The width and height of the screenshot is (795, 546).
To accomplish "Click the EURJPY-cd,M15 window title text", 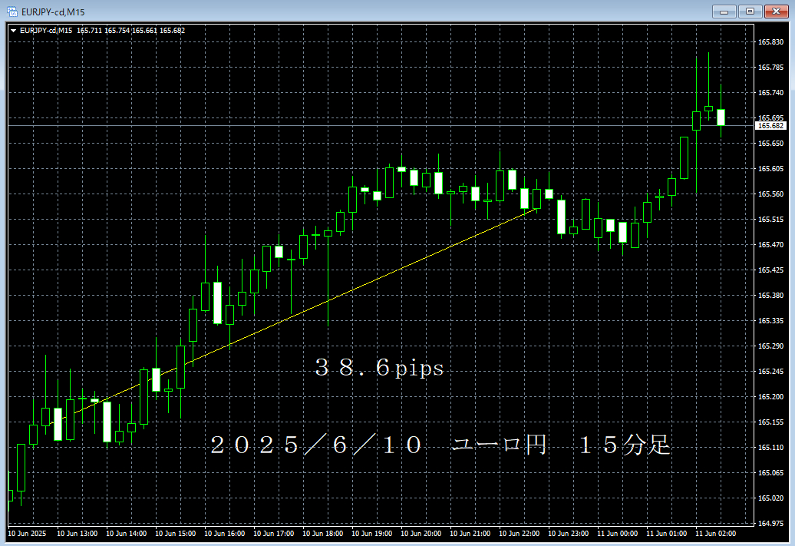I will click(x=53, y=12).
